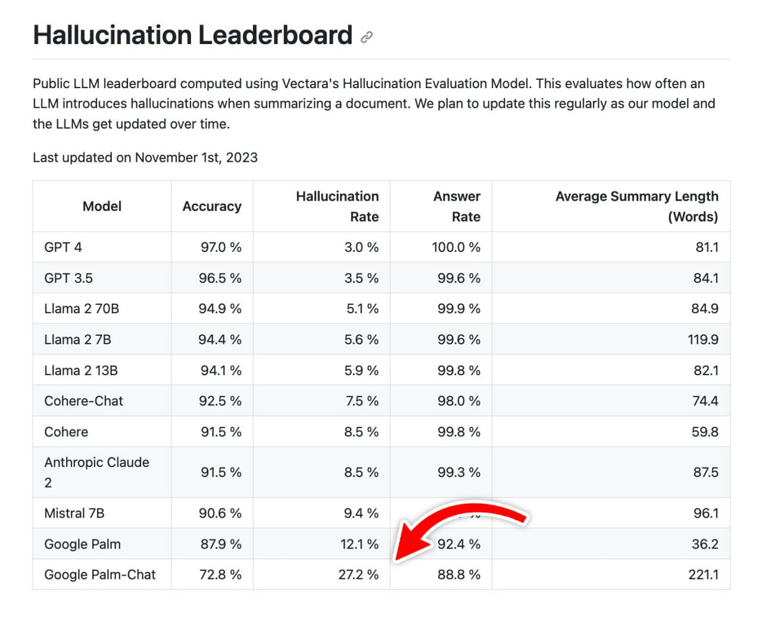Select the Llama 2 70B row name
The height and width of the screenshot is (617, 762).
click(82, 308)
